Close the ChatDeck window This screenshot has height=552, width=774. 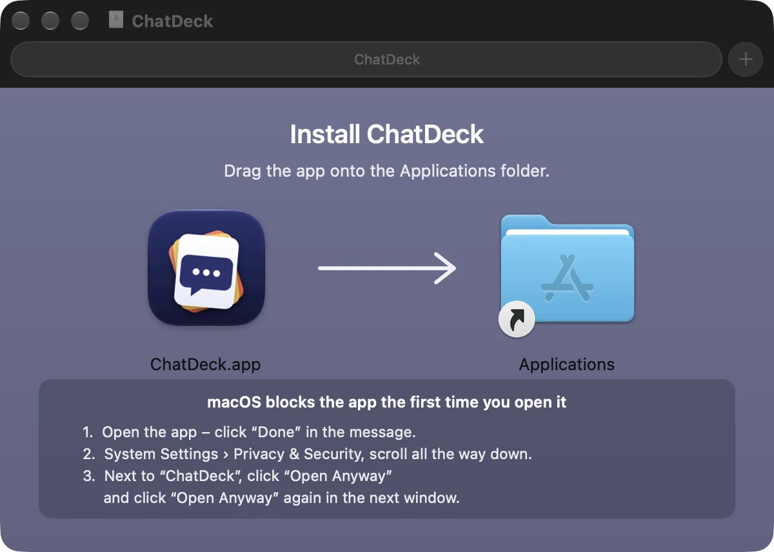tap(21, 21)
